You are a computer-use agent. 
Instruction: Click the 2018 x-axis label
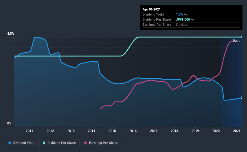[174, 131]
